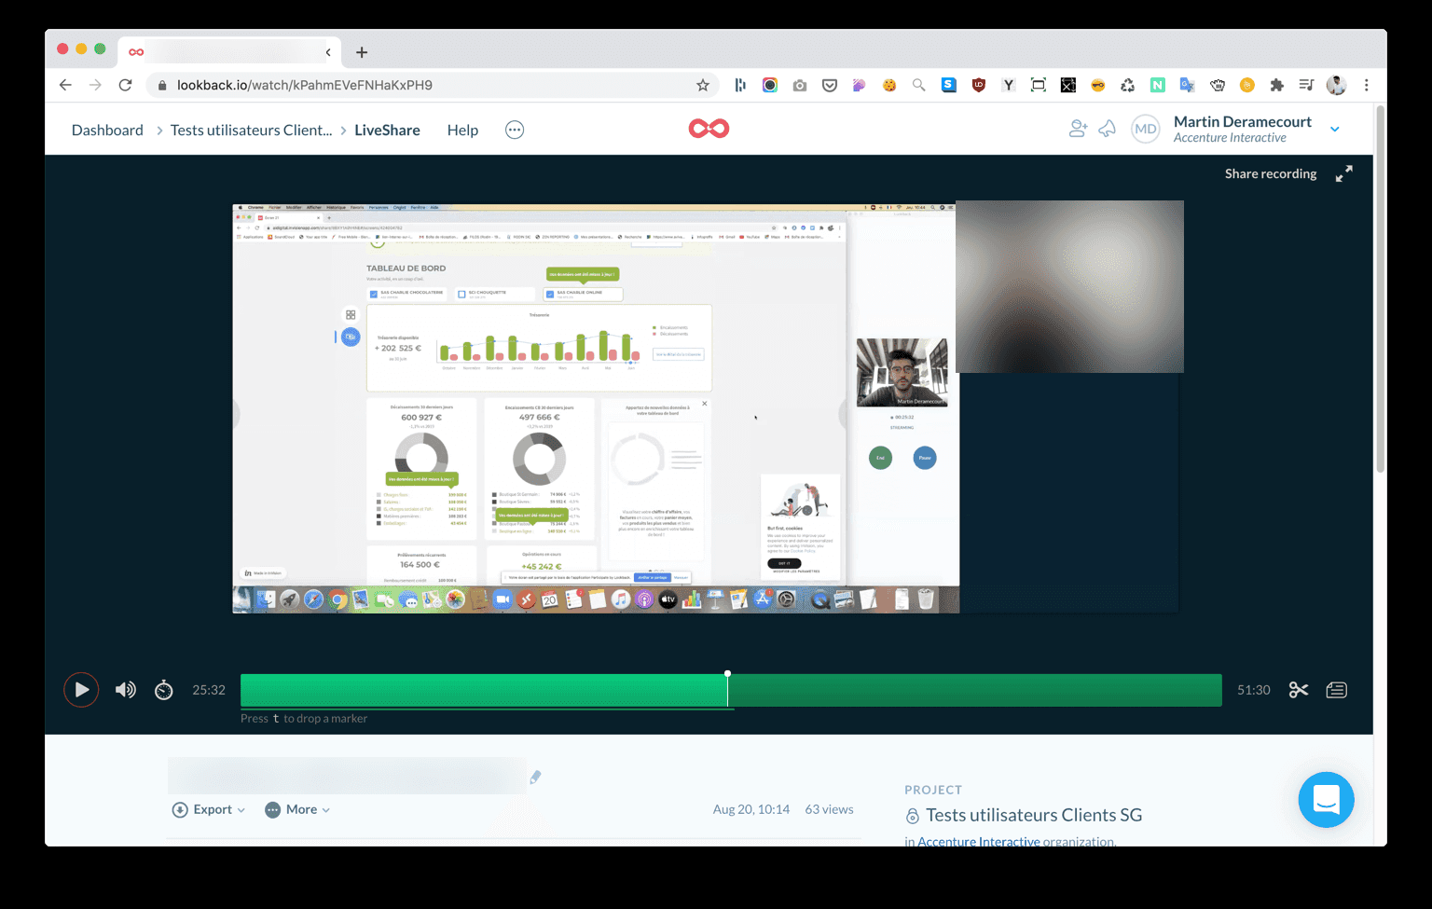Click the Lookback infinity logo in header

(709, 129)
